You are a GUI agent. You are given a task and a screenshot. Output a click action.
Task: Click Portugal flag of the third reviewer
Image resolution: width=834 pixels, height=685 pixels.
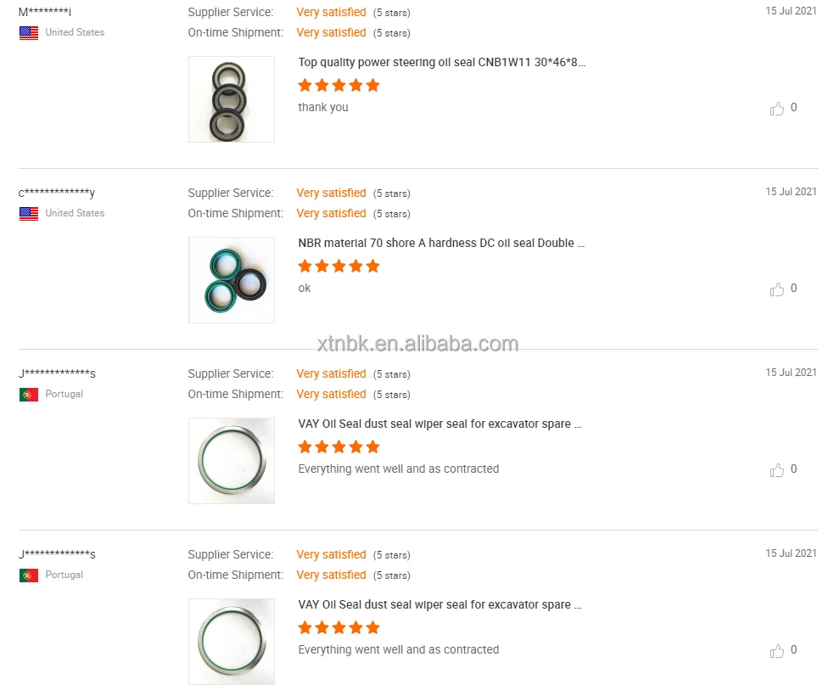click(x=29, y=395)
